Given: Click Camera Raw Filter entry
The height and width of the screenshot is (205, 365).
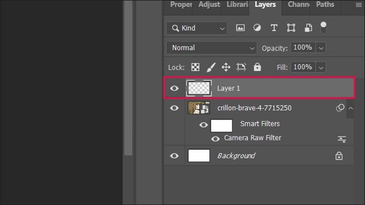Looking at the screenshot, I should [253, 138].
